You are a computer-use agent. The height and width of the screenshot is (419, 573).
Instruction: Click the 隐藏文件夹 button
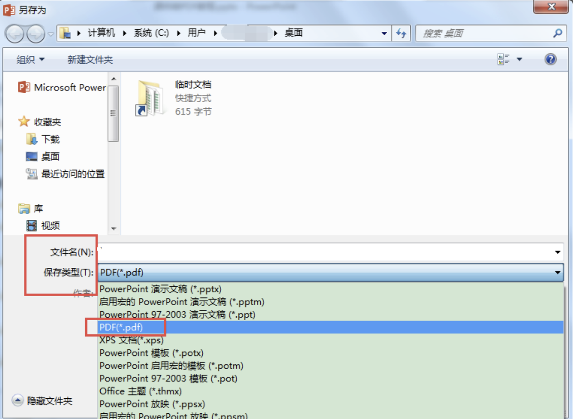click(43, 401)
